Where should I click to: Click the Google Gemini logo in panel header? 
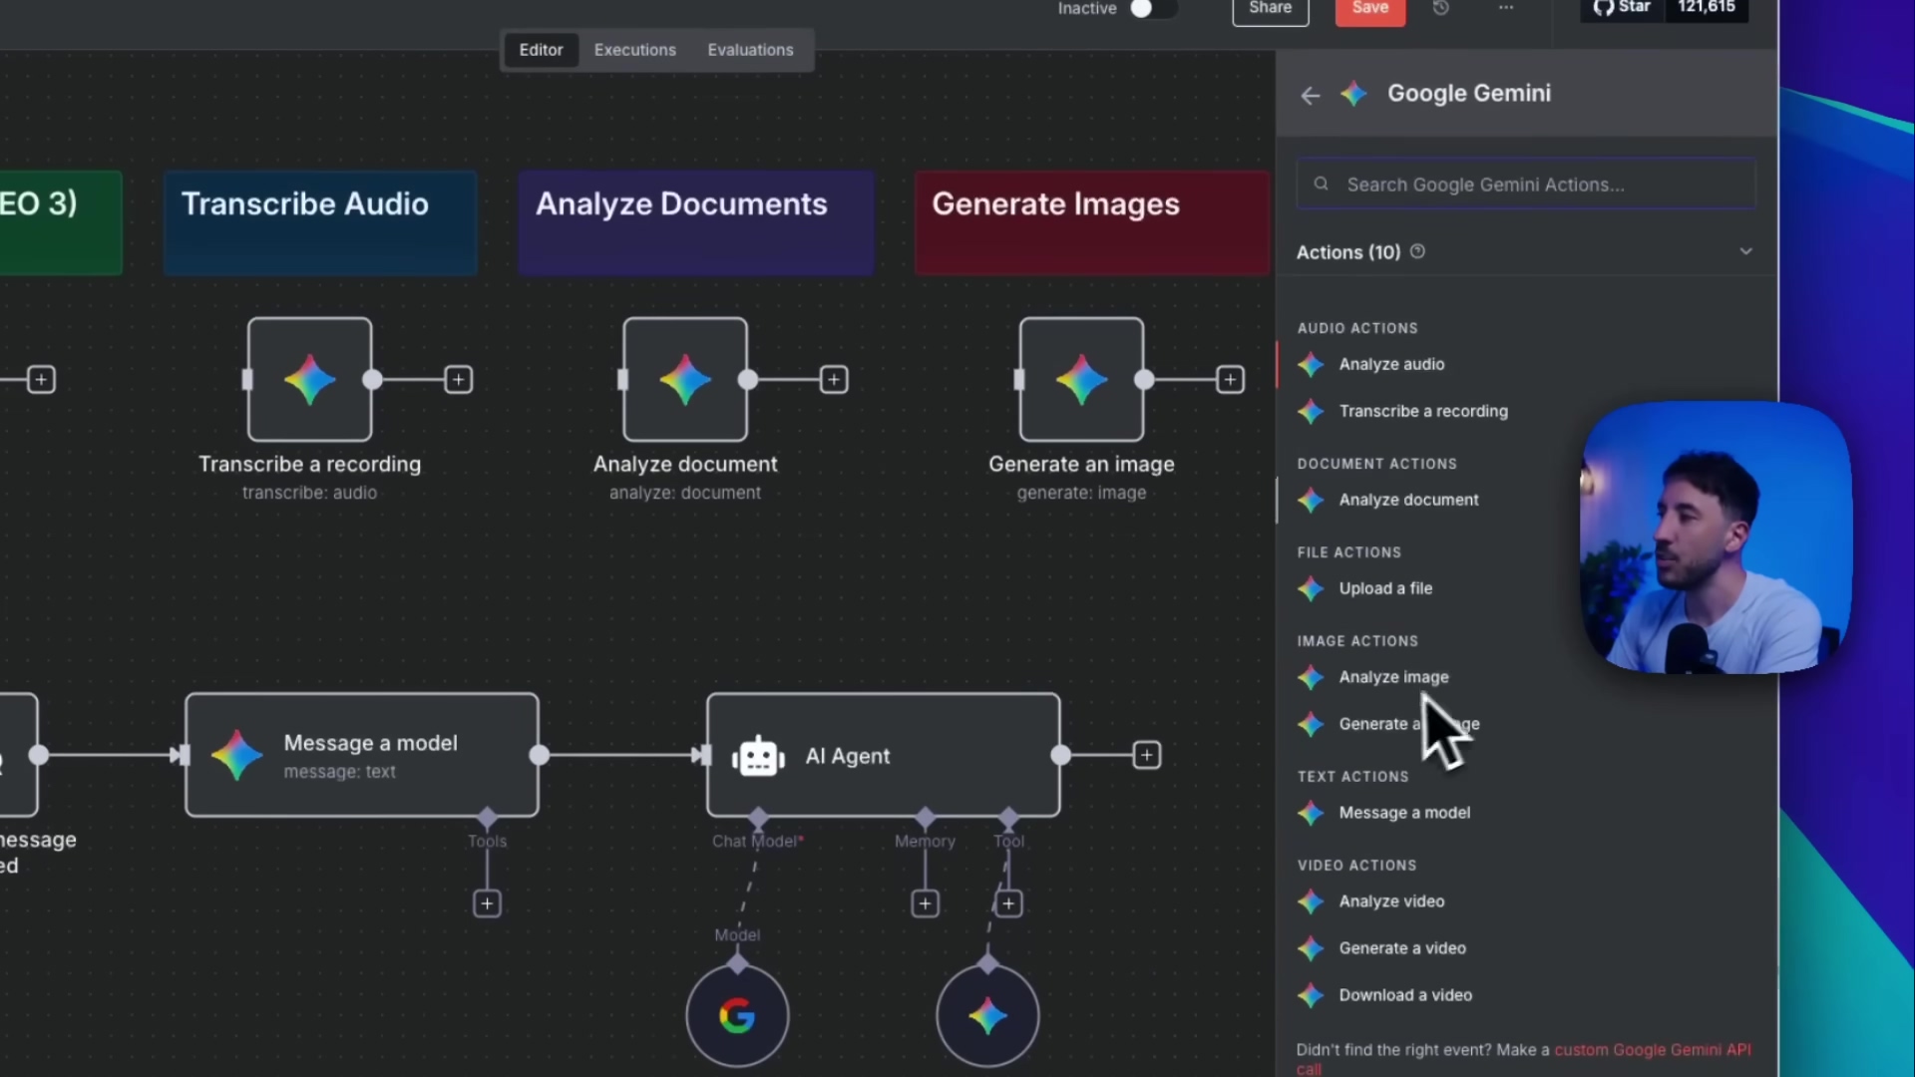point(1353,94)
